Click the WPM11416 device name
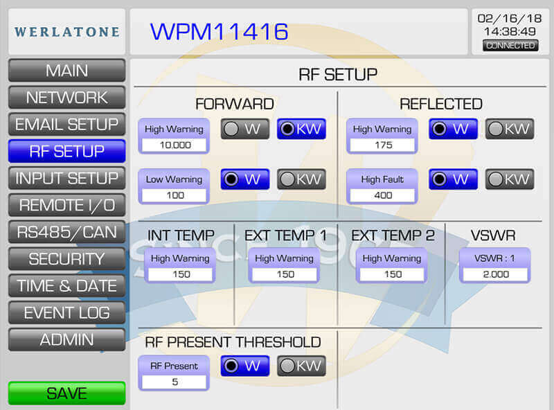 pos(220,31)
